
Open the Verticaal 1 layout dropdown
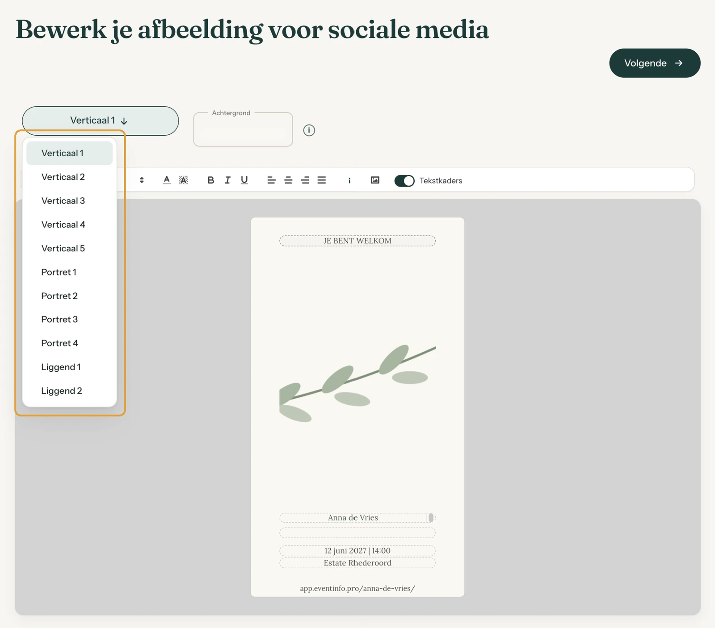click(x=100, y=121)
